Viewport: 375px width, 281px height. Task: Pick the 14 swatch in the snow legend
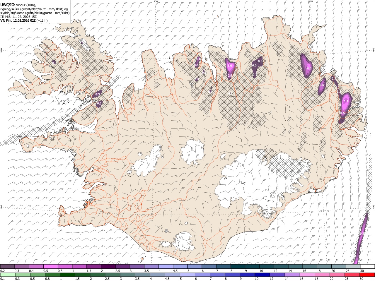pyautogui.click(x=296, y=266)
